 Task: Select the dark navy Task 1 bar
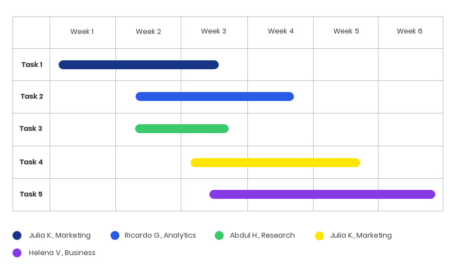point(139,65)
